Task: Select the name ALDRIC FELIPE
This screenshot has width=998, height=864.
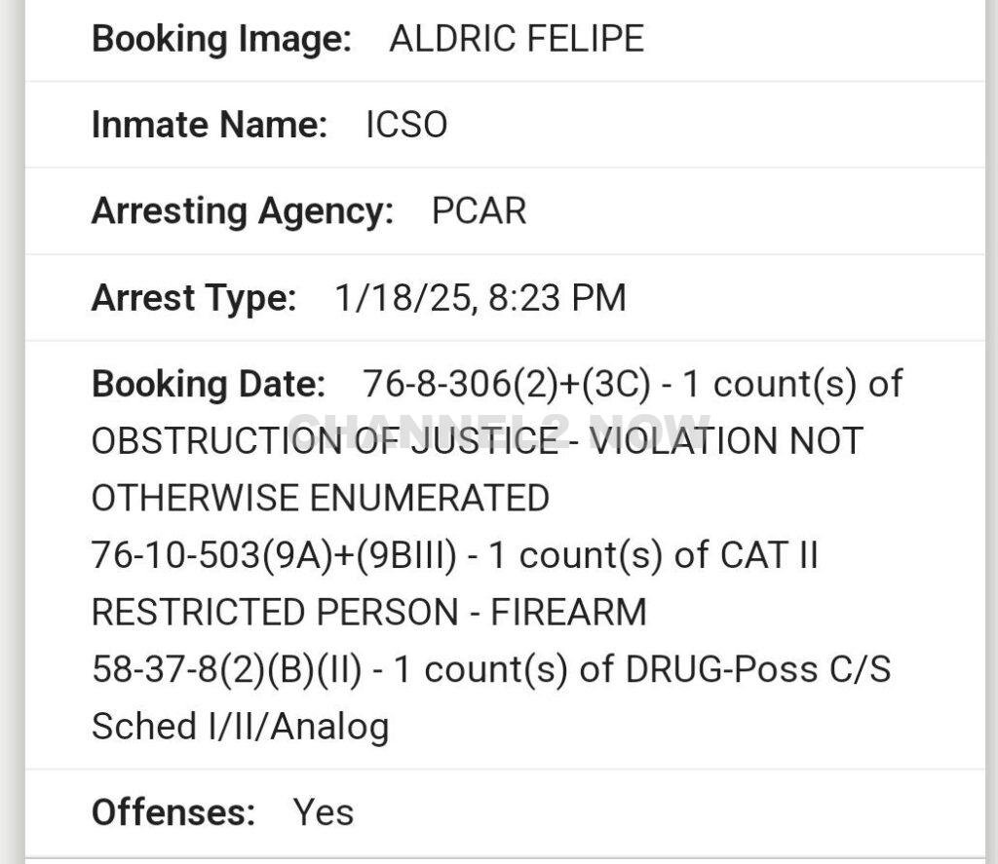Action: click(516, 39)
